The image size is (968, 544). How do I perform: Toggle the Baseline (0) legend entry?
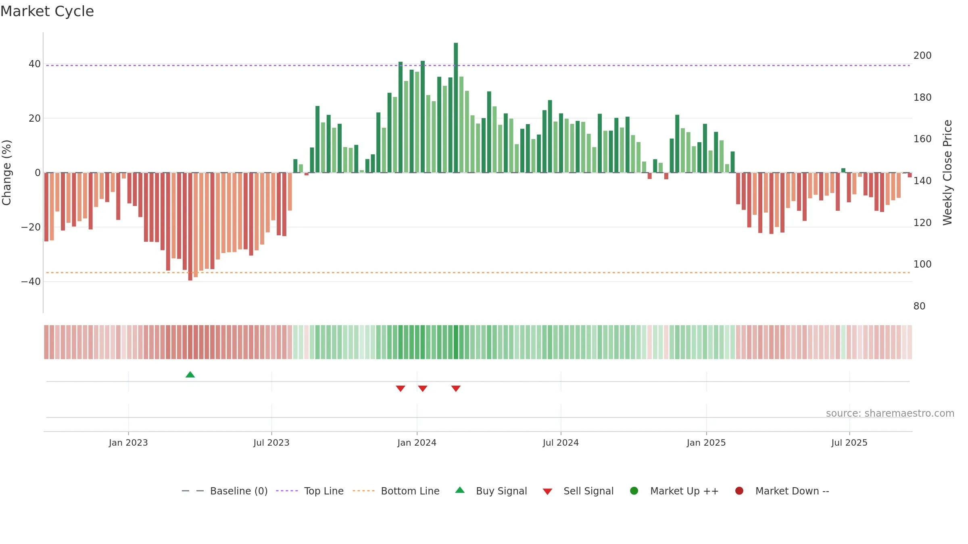click(225, 491)
